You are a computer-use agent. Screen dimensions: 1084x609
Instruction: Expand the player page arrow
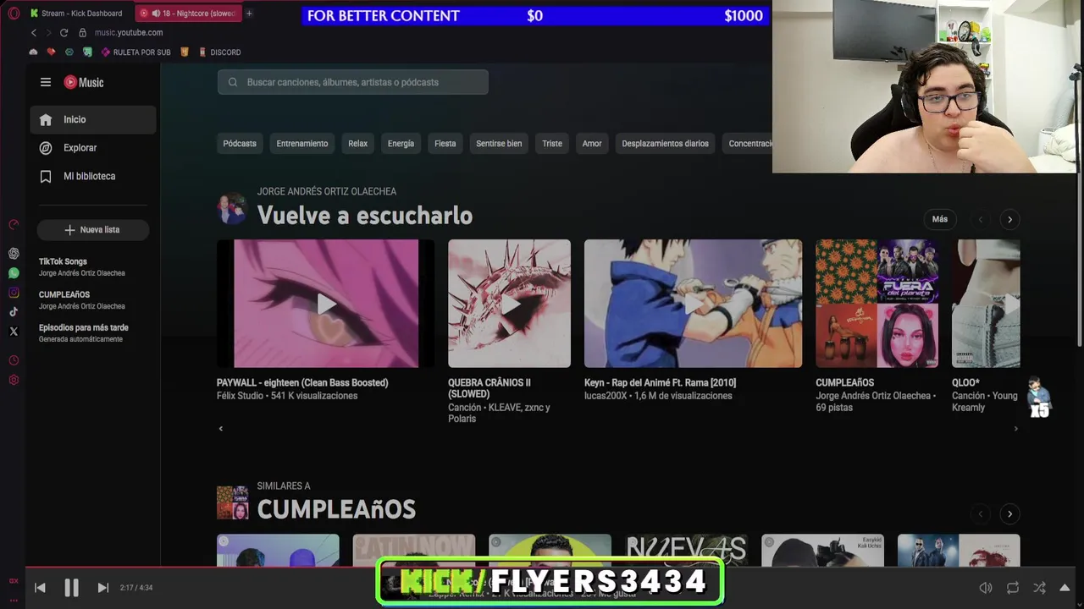tap(1065, 588)
